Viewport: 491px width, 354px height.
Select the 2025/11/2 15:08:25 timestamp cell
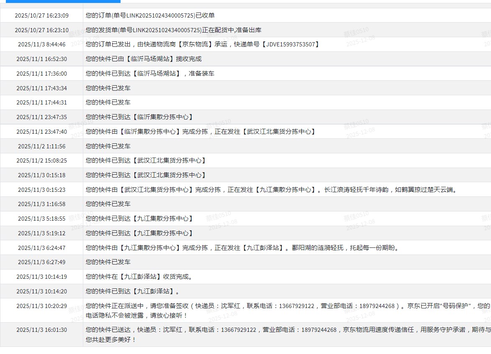pos(41,160)
